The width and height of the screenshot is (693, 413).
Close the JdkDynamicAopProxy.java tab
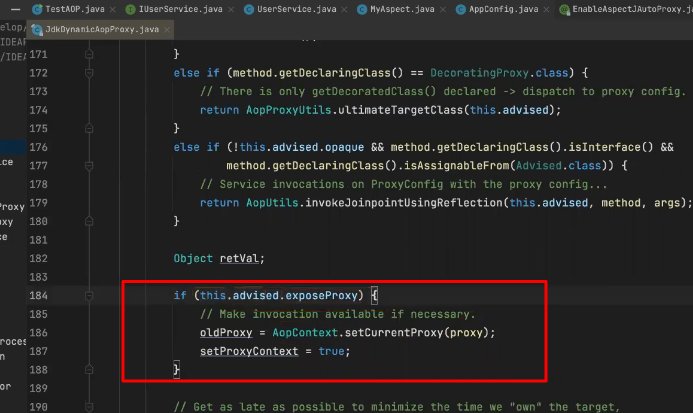tap(167, 30)
